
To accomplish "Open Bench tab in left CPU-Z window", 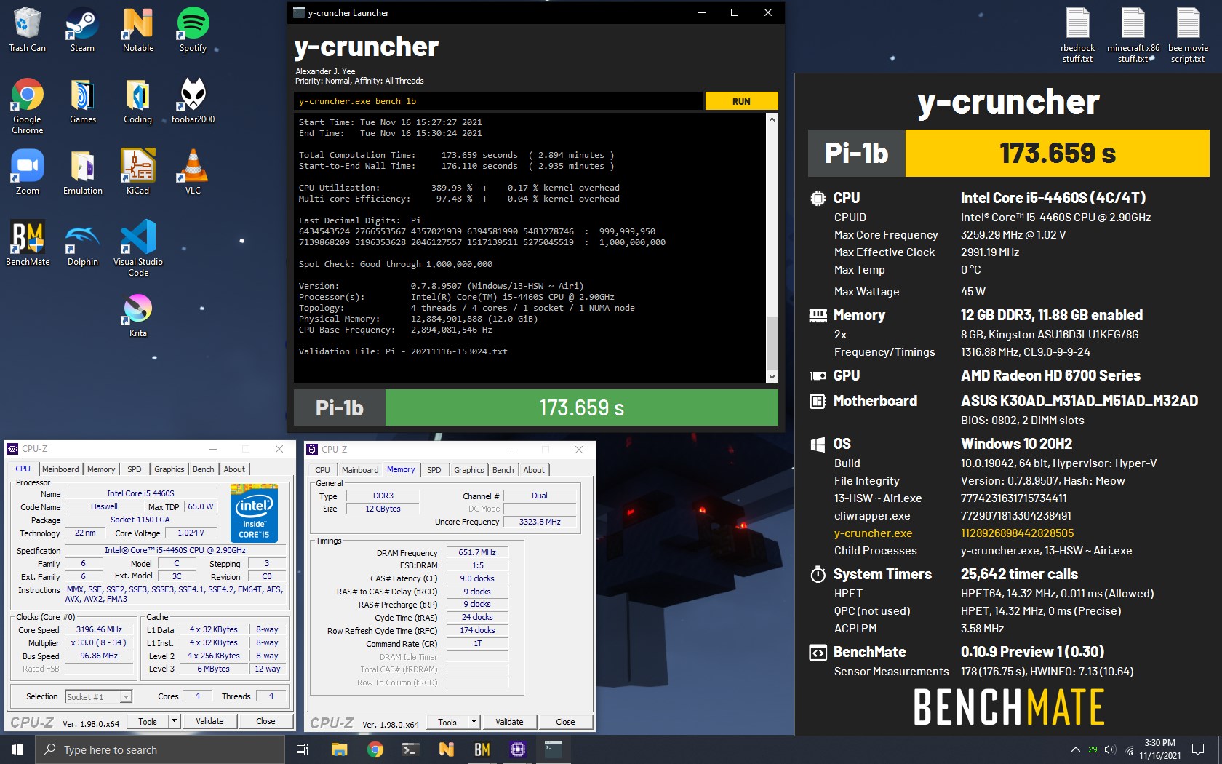I will click(203, 469).
